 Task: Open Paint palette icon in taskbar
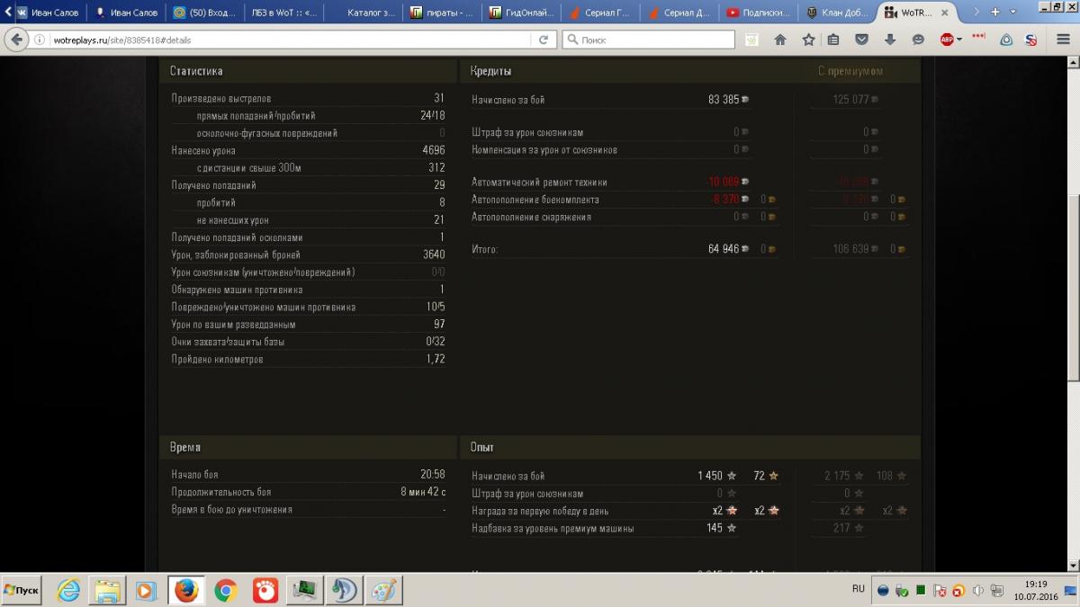pos(383,591)
